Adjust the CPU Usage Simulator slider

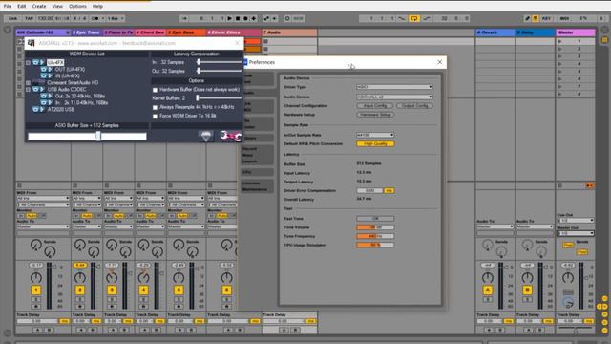pos(375,245)
